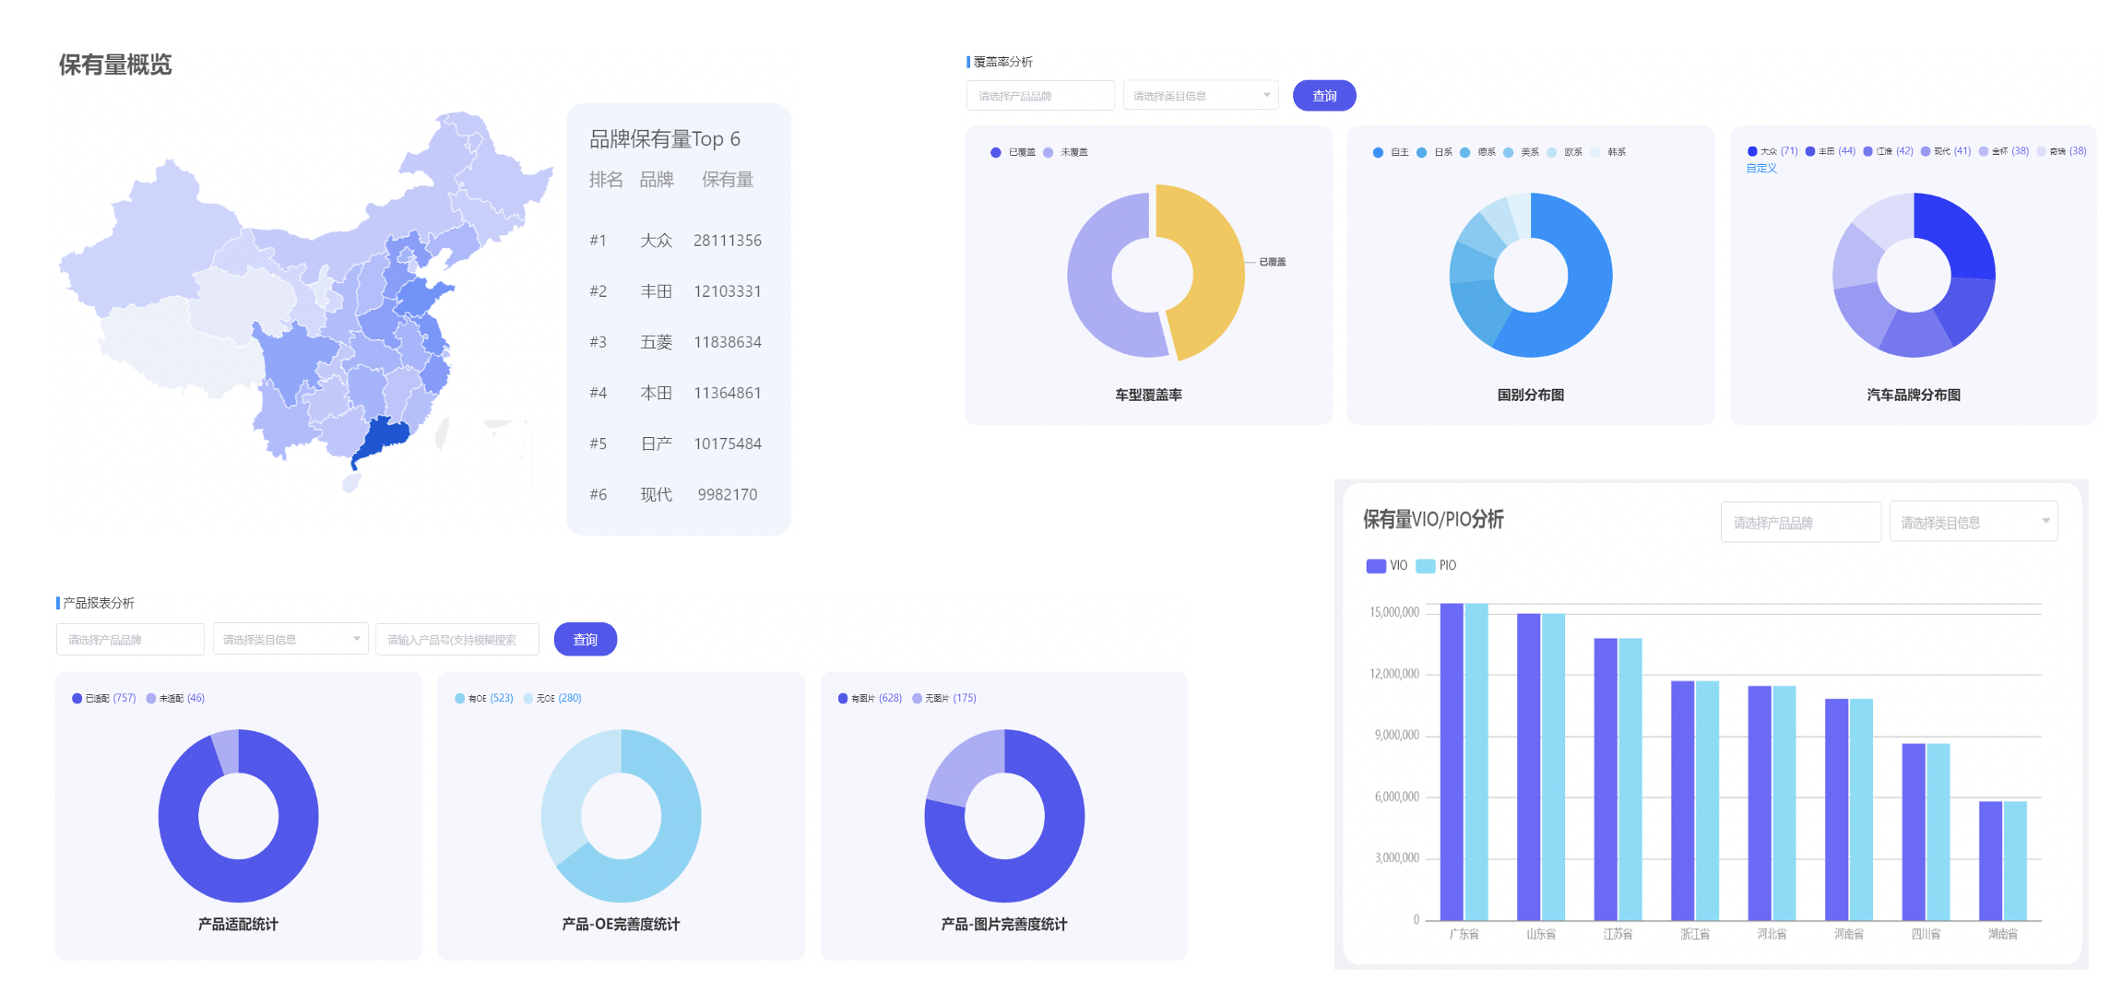2110x992 pixels.
Task: Toggle the 自主 legend in 国别分布图
Action: (x=1391, y=152)
